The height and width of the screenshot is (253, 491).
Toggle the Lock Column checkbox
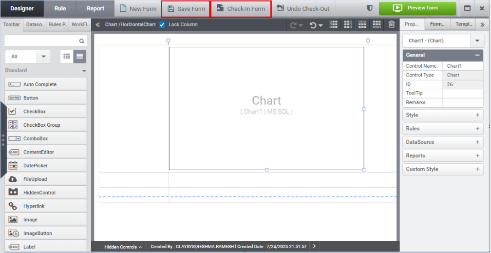point(162,24)
